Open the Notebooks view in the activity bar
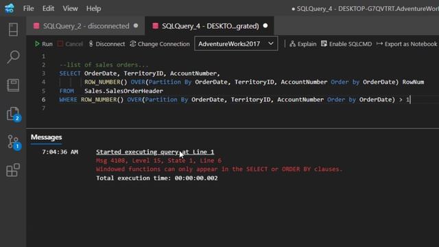Screen dimensions: 439x247 point(13,85)
